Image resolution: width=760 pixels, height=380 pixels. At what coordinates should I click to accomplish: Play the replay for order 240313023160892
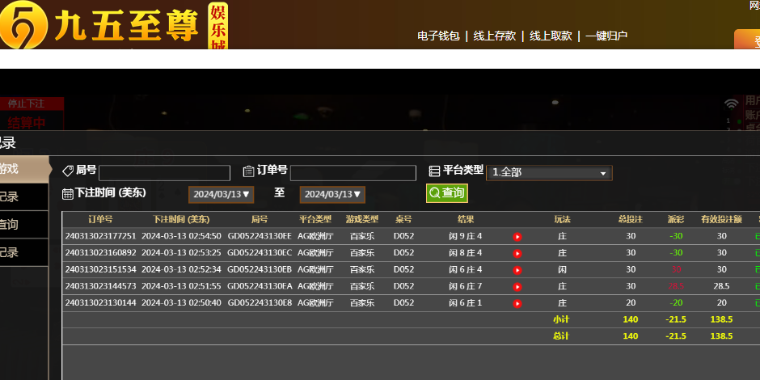coord(517,253)
